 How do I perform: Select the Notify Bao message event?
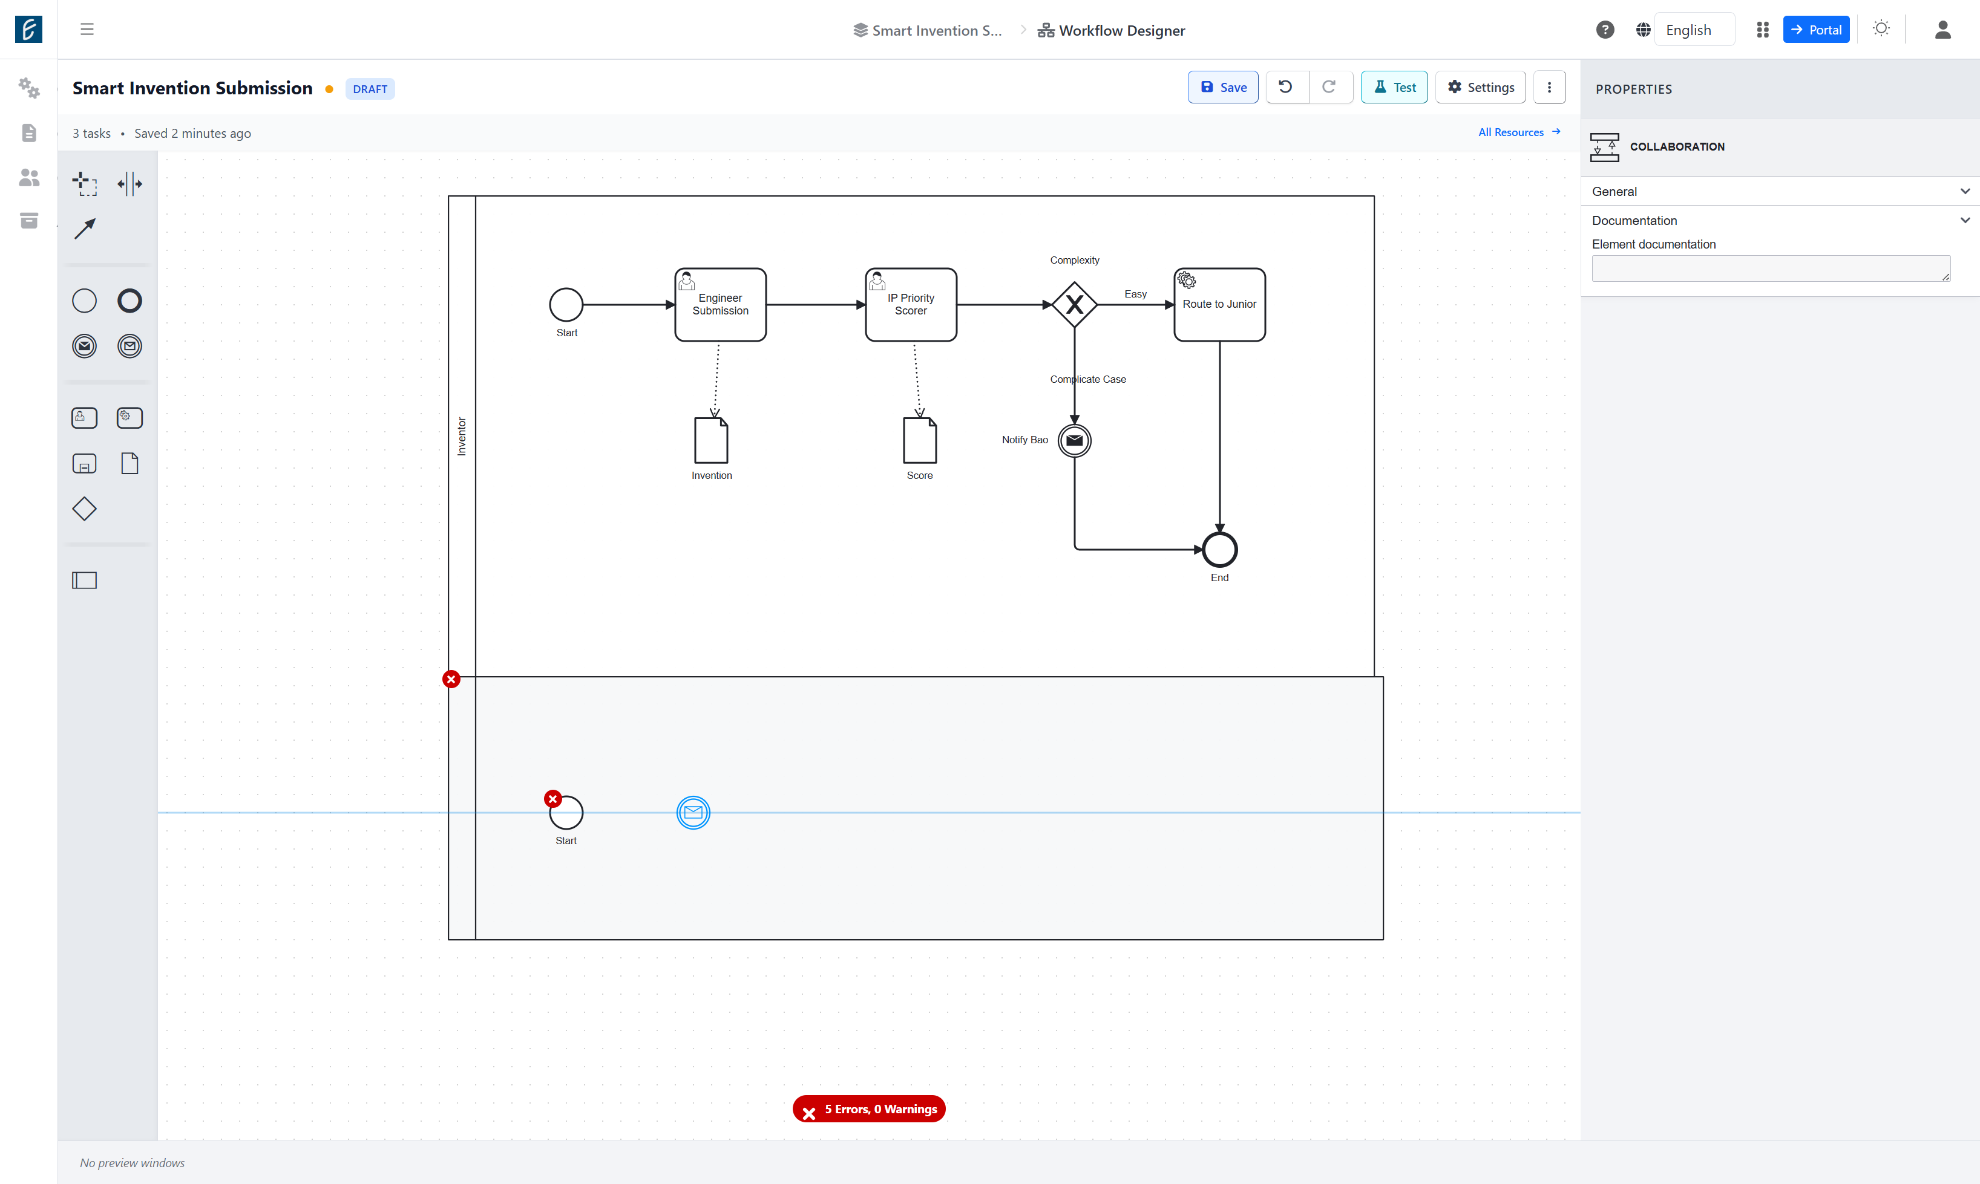[1075, 440]
